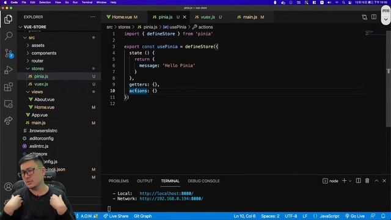Viewport: 391px width, 220px height.
Task: Start Go Live server
Action: [355, 216]
